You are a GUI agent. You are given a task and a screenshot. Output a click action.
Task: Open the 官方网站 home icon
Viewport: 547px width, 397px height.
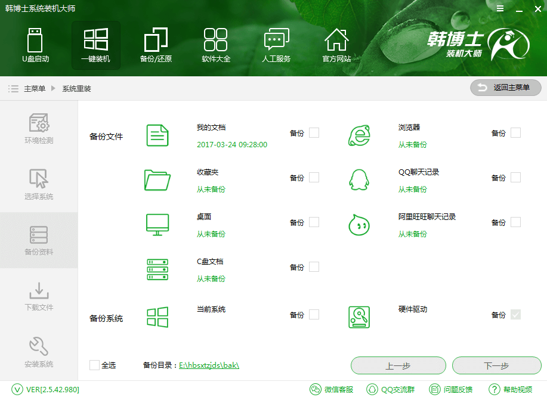pos(336,45)
